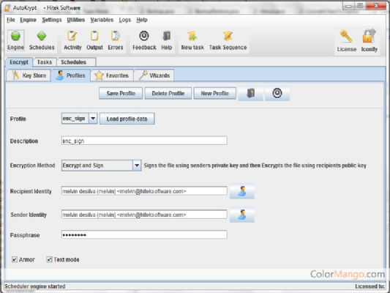Choose sender with Sender Identity person icon
The height and width of the screenshot is (293, 390).
pyautogui.click(x=241, y=215)
